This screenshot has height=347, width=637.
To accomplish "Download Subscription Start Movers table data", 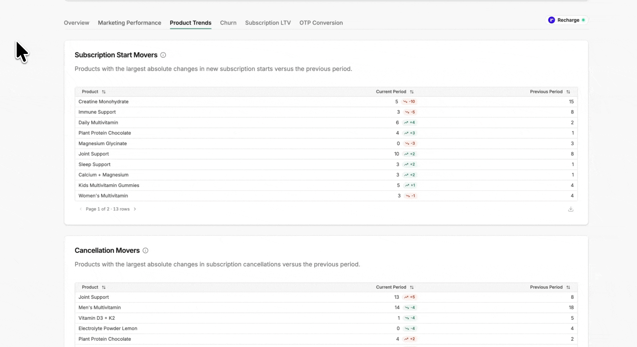I will pos(571,209).
